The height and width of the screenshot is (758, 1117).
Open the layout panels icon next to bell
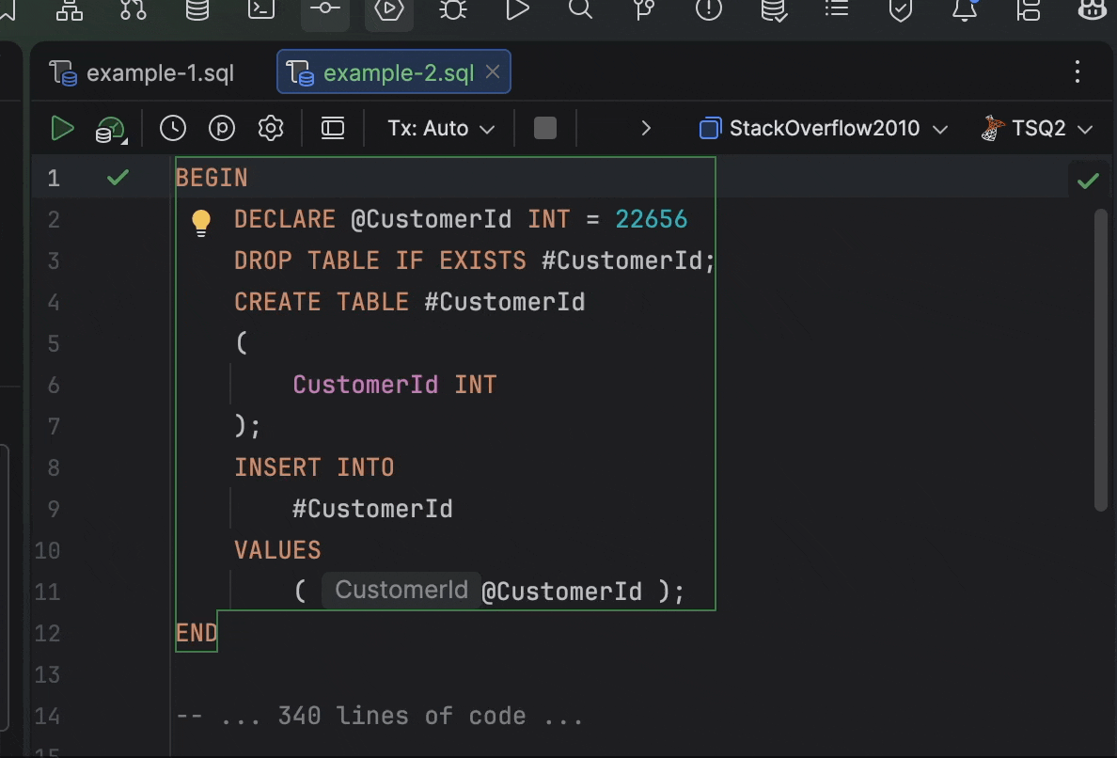coord(1028,10)
